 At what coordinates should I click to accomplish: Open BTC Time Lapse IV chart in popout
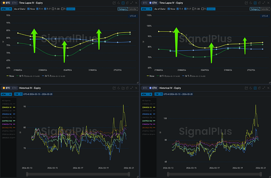coord(114,3)
